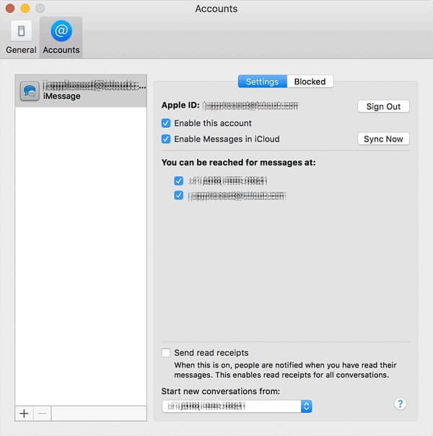
Task: Select the Accounts toolbar icon
Action: tap(61, 38)
